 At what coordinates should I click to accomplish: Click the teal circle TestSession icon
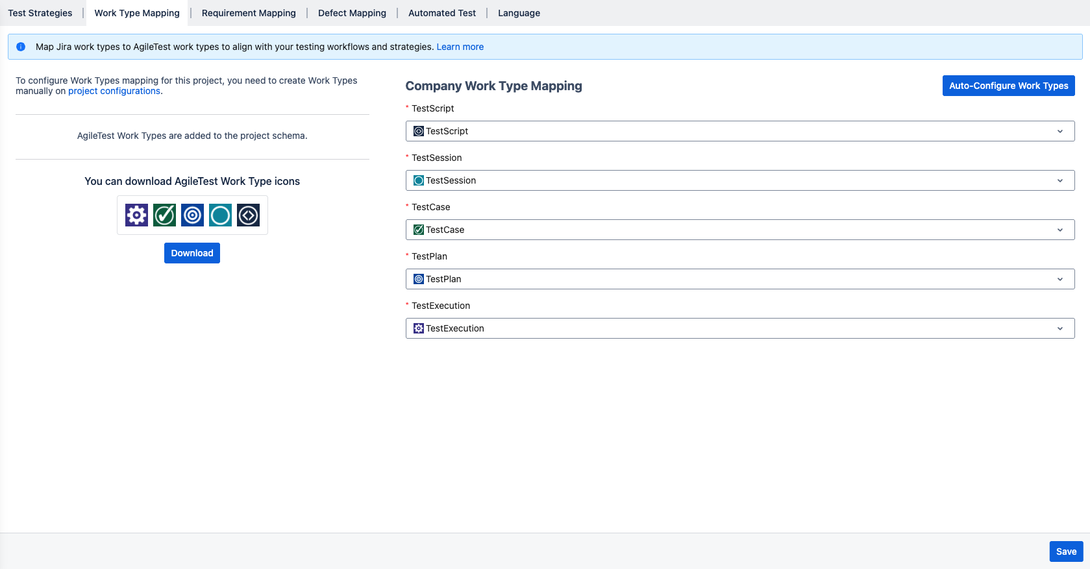(220, 215)
